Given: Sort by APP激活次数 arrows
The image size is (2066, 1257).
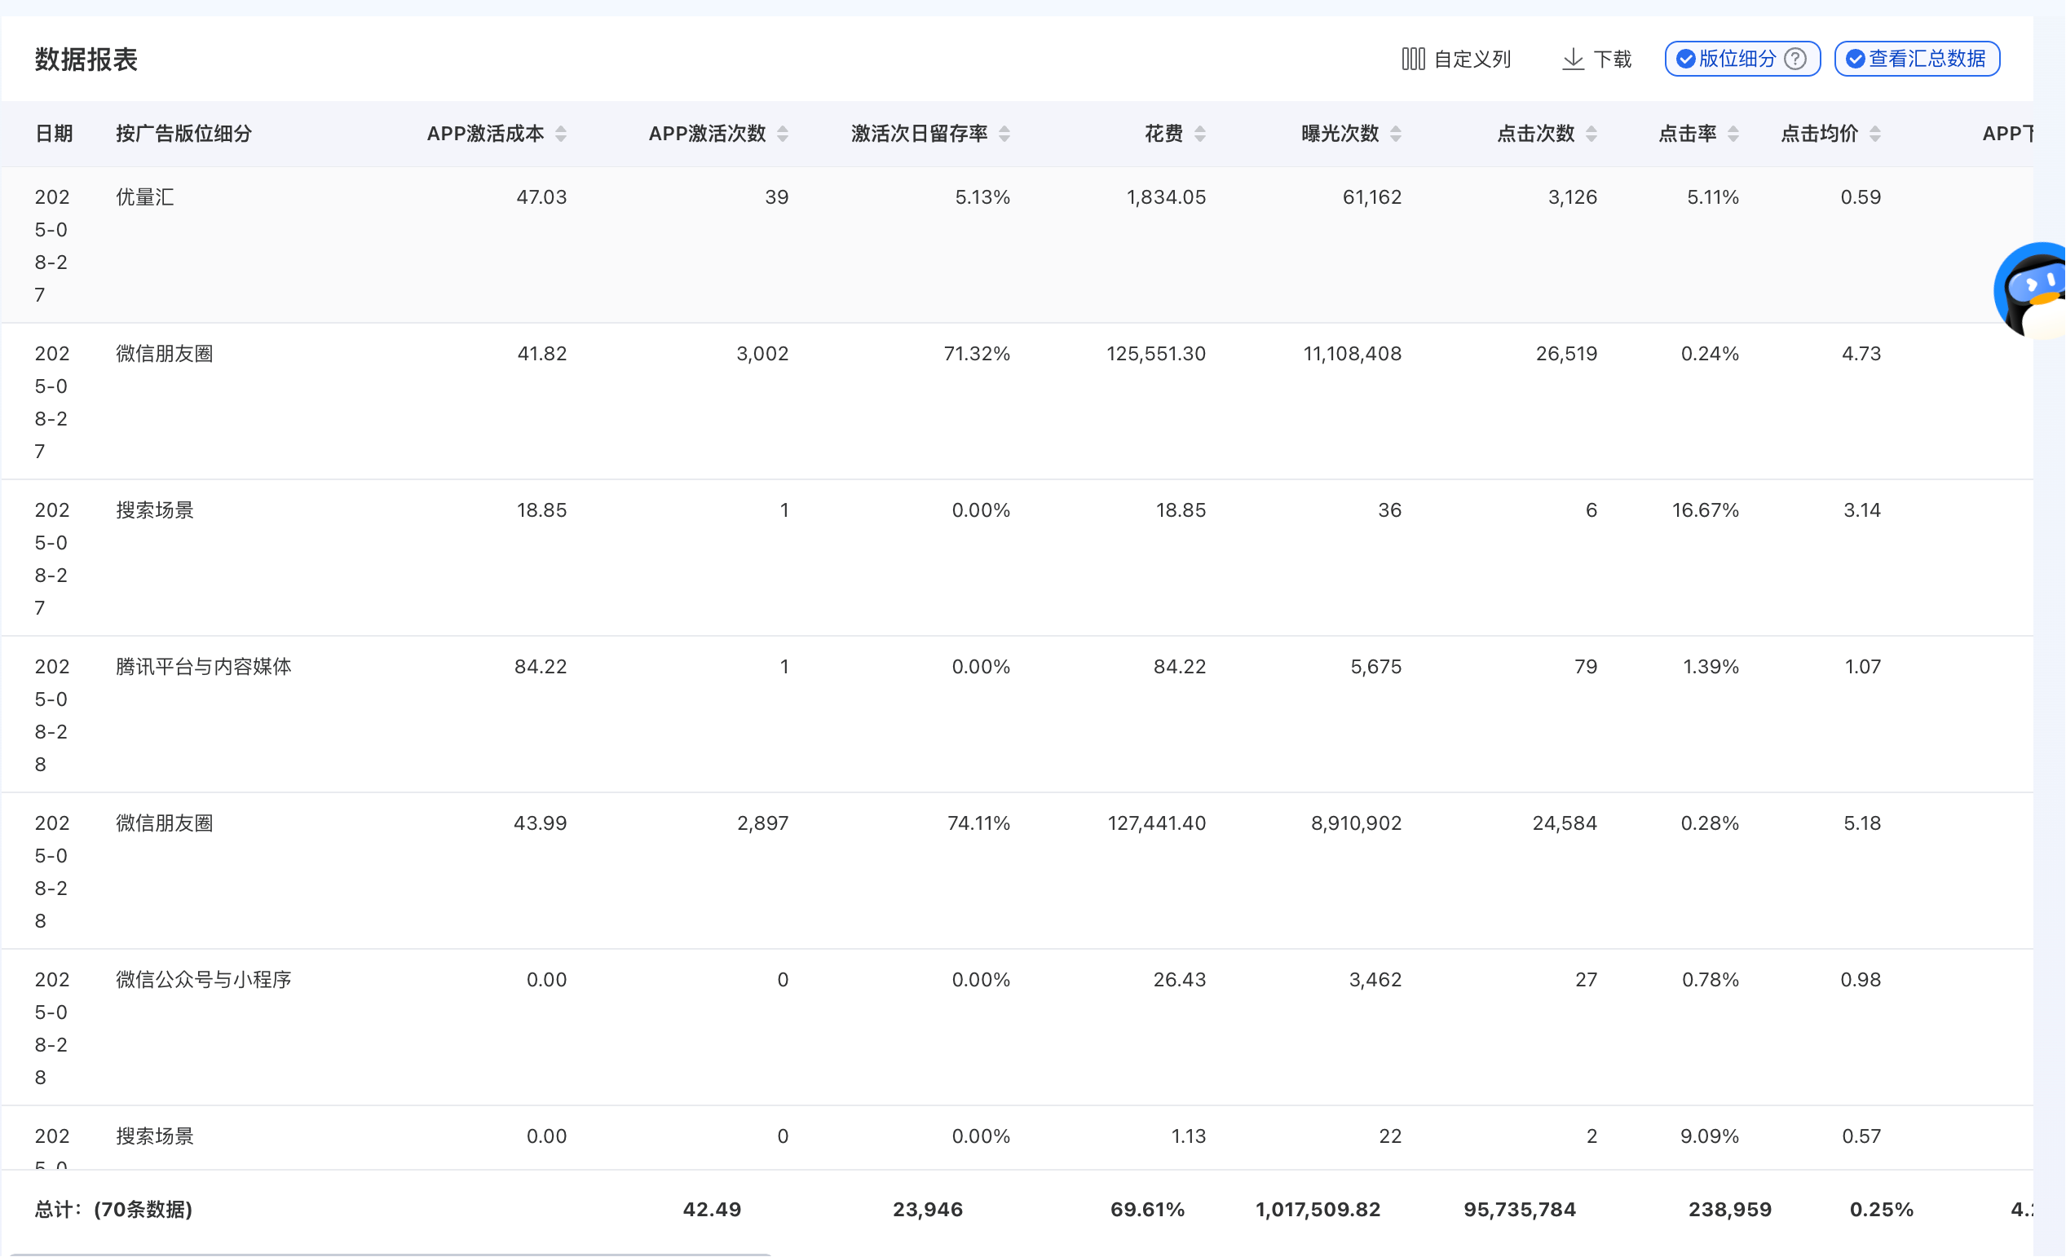Looking at the screenshot, I should (x=784, y=134).
